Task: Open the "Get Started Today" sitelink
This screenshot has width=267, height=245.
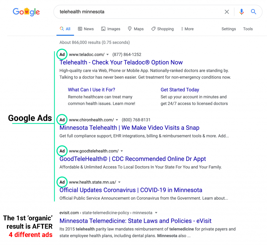Action: tap(180, 90)
